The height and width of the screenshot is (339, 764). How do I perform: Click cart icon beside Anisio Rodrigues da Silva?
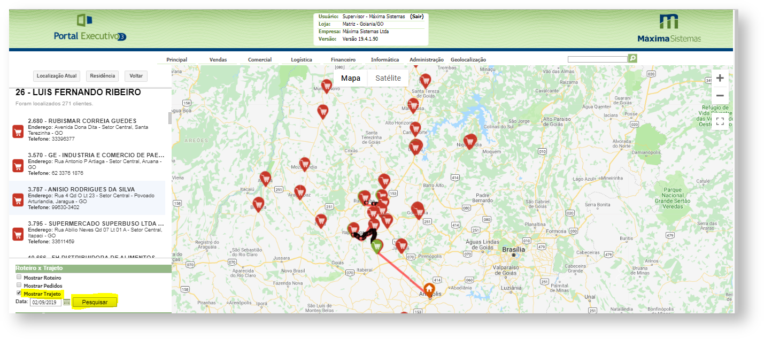[x=18, y=200]
